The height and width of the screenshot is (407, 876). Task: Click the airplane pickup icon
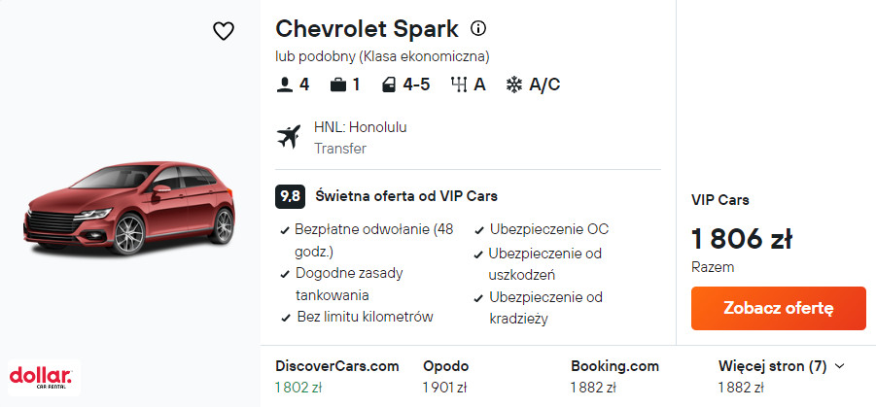coord(289,137)
